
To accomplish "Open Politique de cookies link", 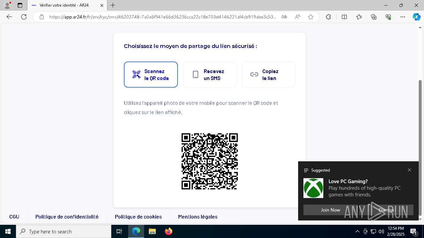I will click(138, 217).
